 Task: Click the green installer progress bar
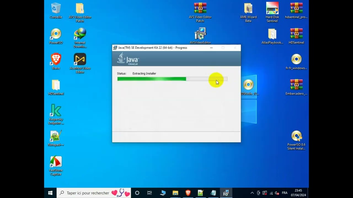coord(172,79)
